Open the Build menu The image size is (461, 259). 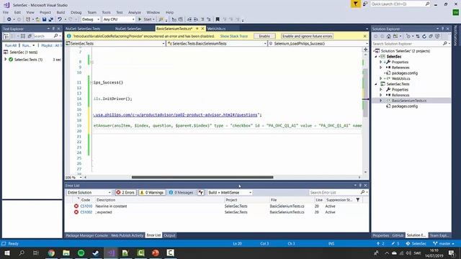[x=61, y=12]
